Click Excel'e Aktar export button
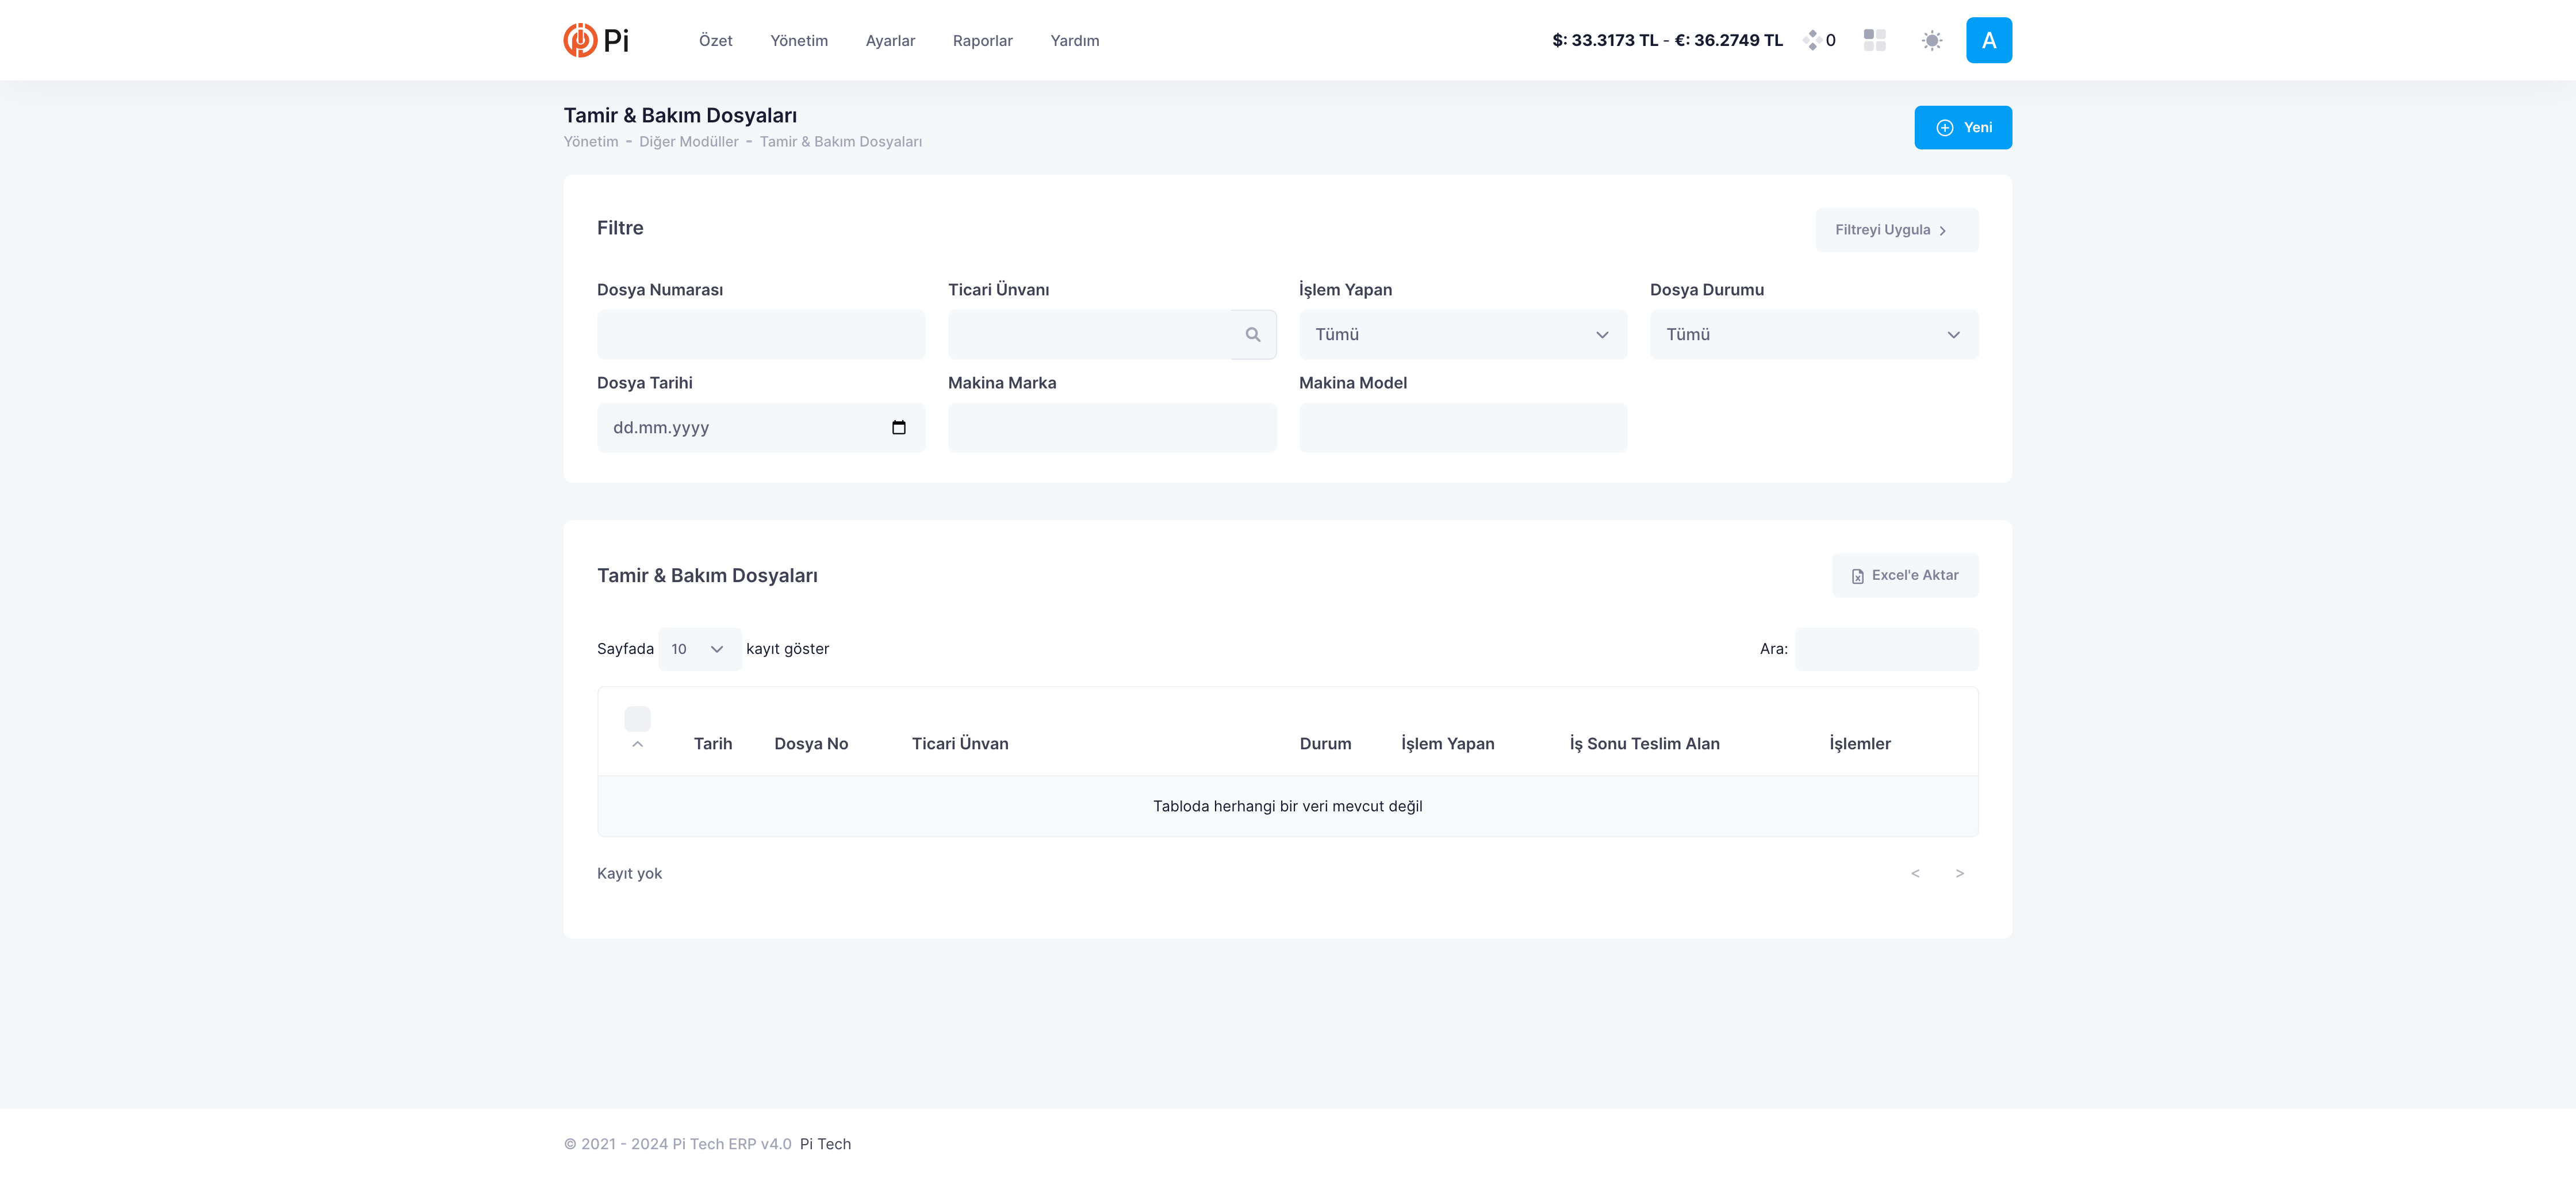Viewport: 2576px width, 1178px height. [1904, 576]
